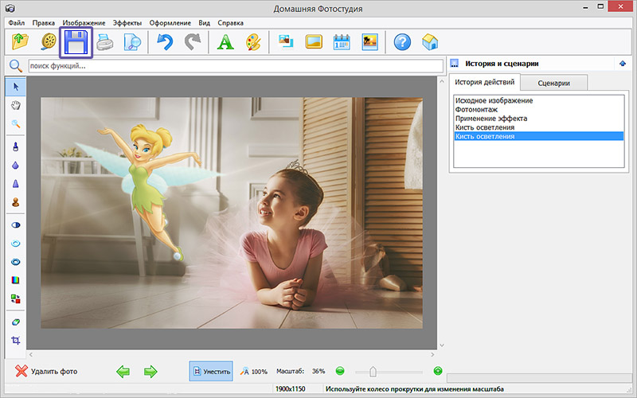Open the Эффекты menu

[x=128, y=23]
